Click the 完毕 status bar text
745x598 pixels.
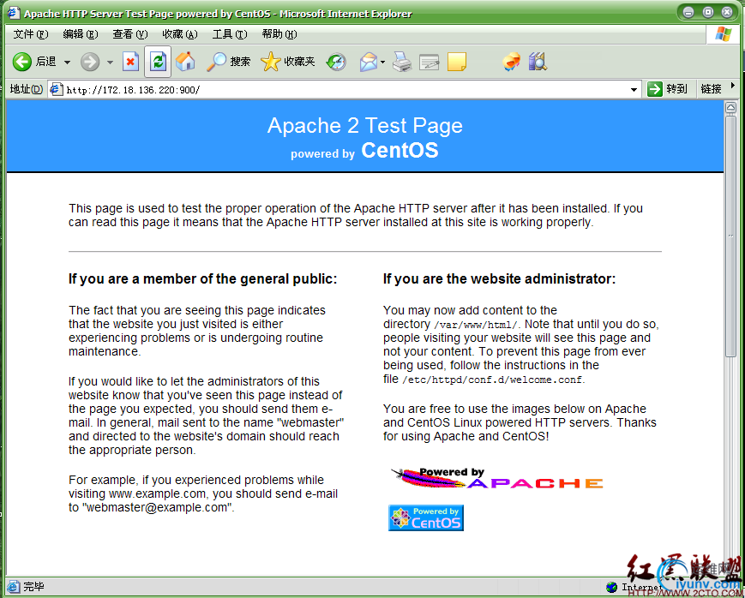pyautogui.click(x=33, y=587)
